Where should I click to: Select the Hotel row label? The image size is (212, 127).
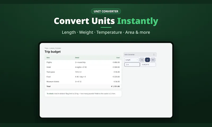[x=48, y=67]
